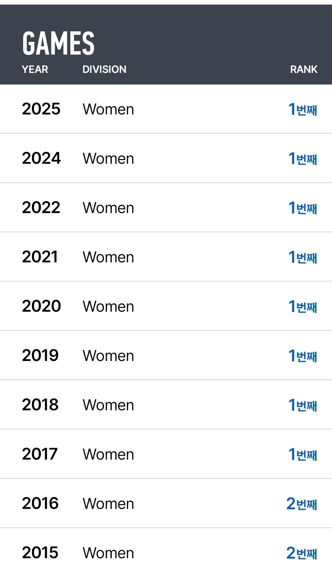The image size is (332, 573).
Task: Click the YEAR column header
Action: click(35, 69)
